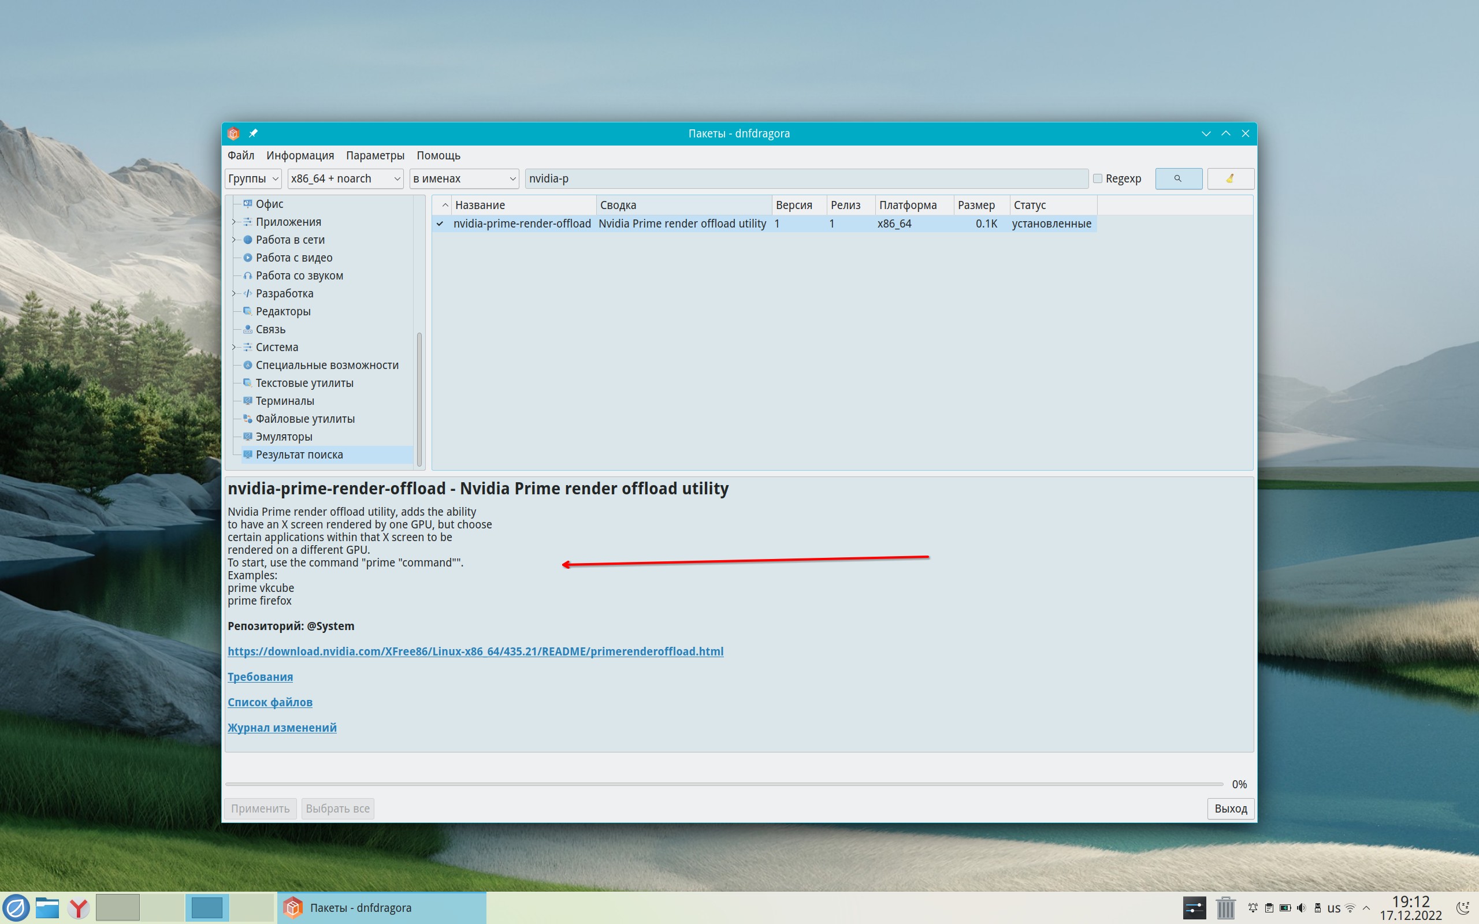Toggle checkbox for nvidia-prime-render-offload package

coord(440,223)
